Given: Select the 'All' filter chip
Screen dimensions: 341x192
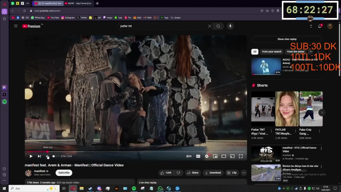Looking at the screenshot, I should pyautogui.click(x=255, y=52).
